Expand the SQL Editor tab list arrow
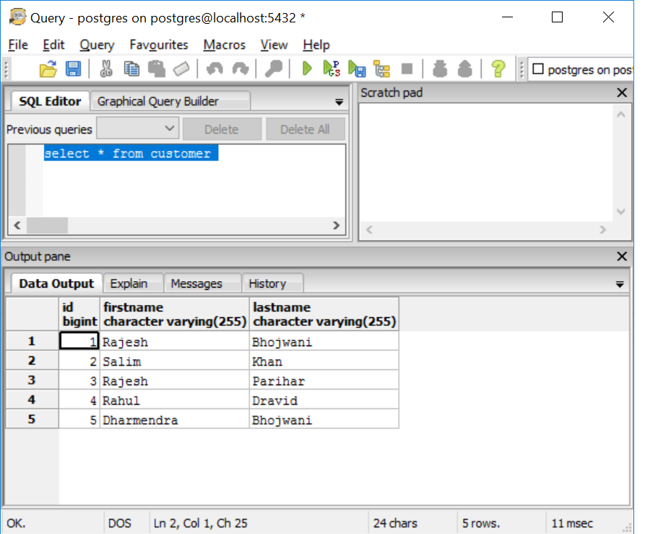Image resolution: width=658 pixels, height=534 pixels. (339, 103)
